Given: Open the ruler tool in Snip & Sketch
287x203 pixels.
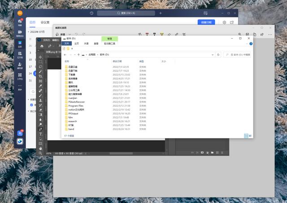Looking at the screenshot, I should tap(177, 34).
